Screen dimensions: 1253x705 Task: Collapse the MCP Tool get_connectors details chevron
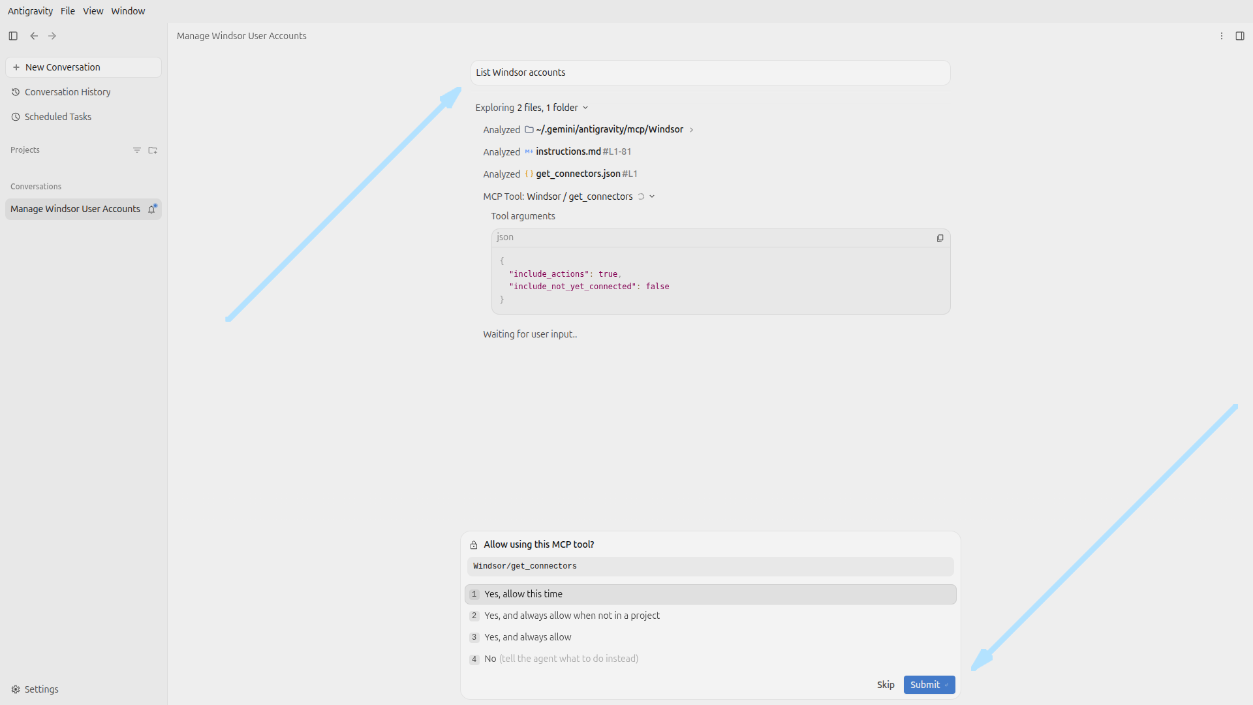tap(652, 196)
